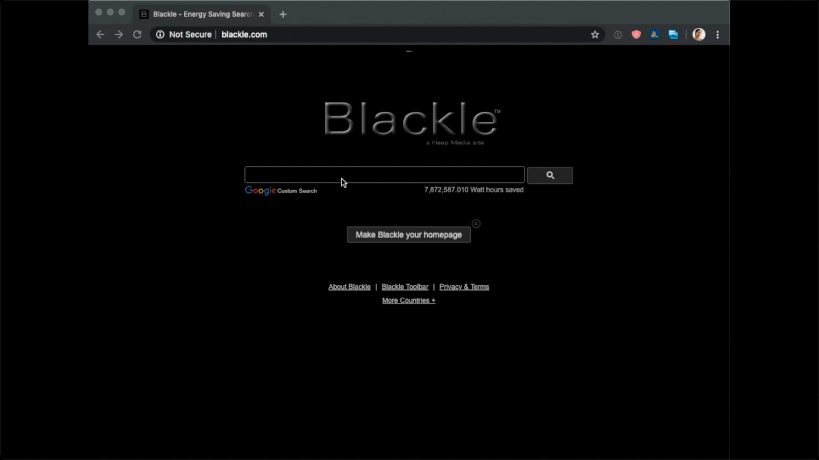Screen dimensions: 819x460
Task: Bookmark this page with the star icon
Action: (595, 35)
